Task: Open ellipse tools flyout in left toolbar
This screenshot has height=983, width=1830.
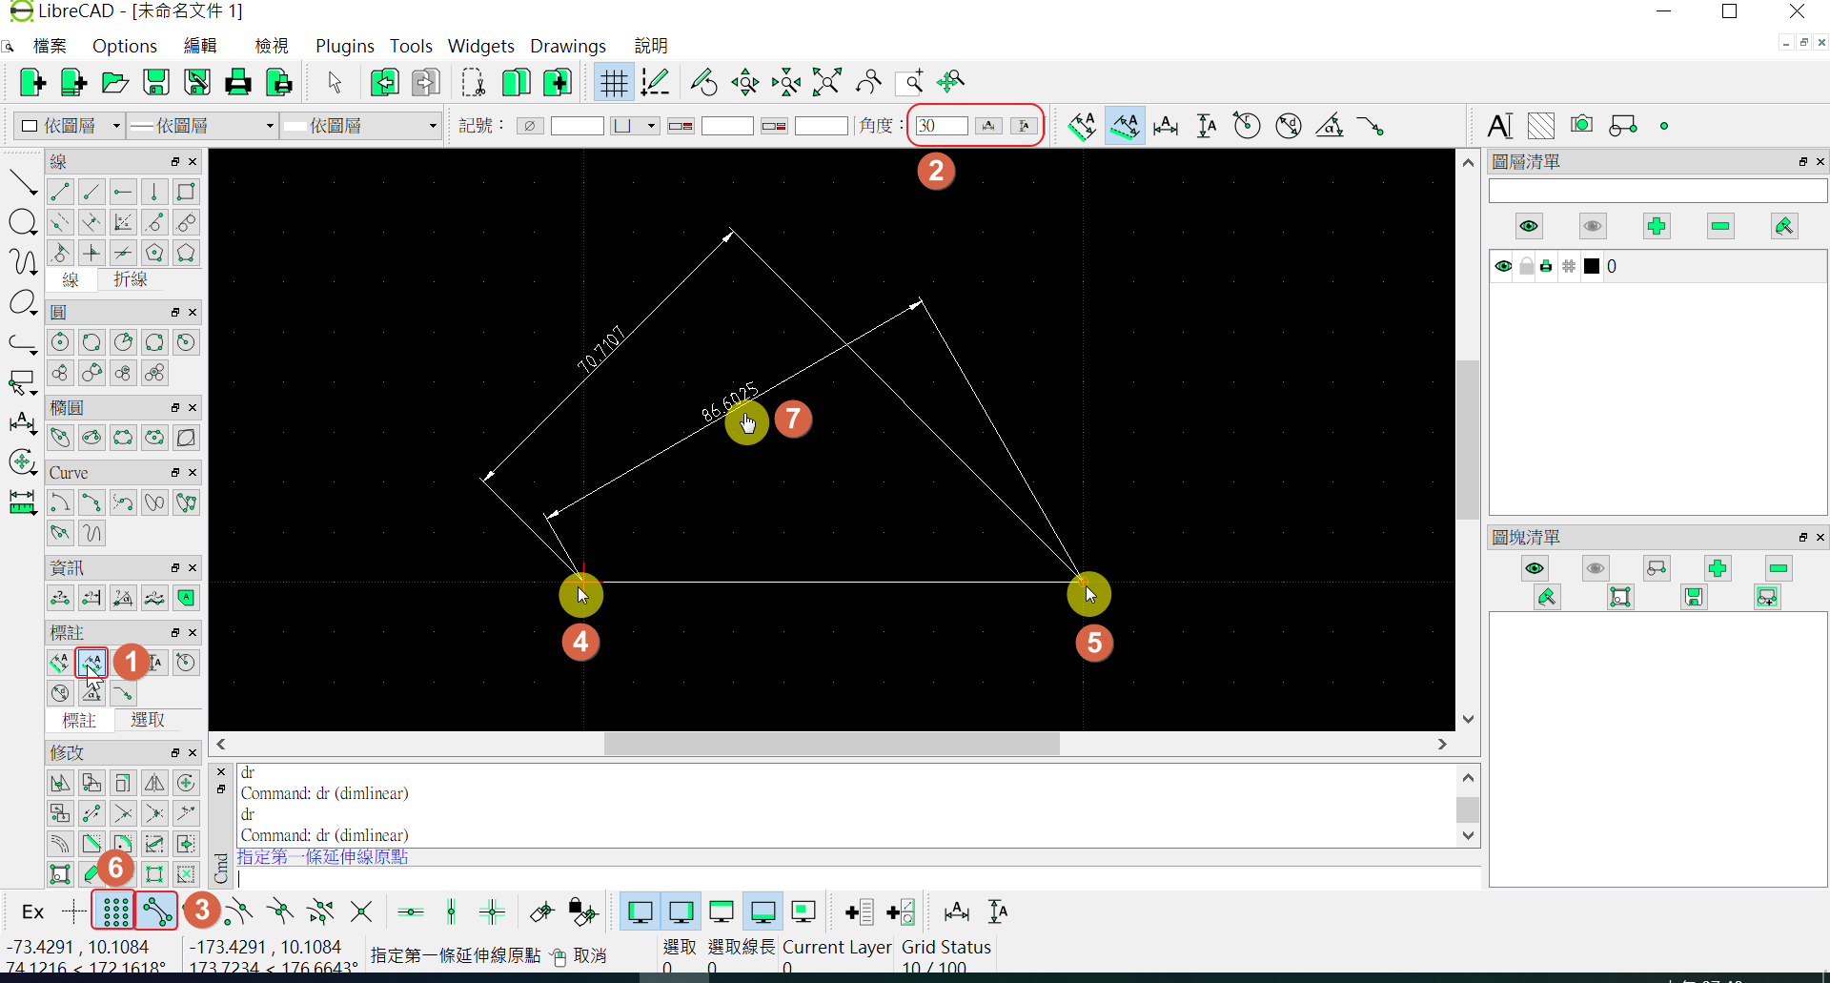Action: pos(23,302)
